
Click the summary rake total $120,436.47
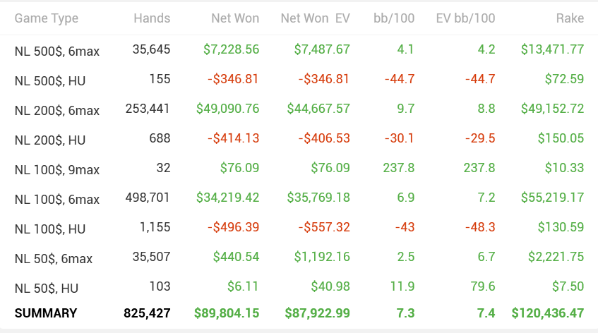pos(548,313)
